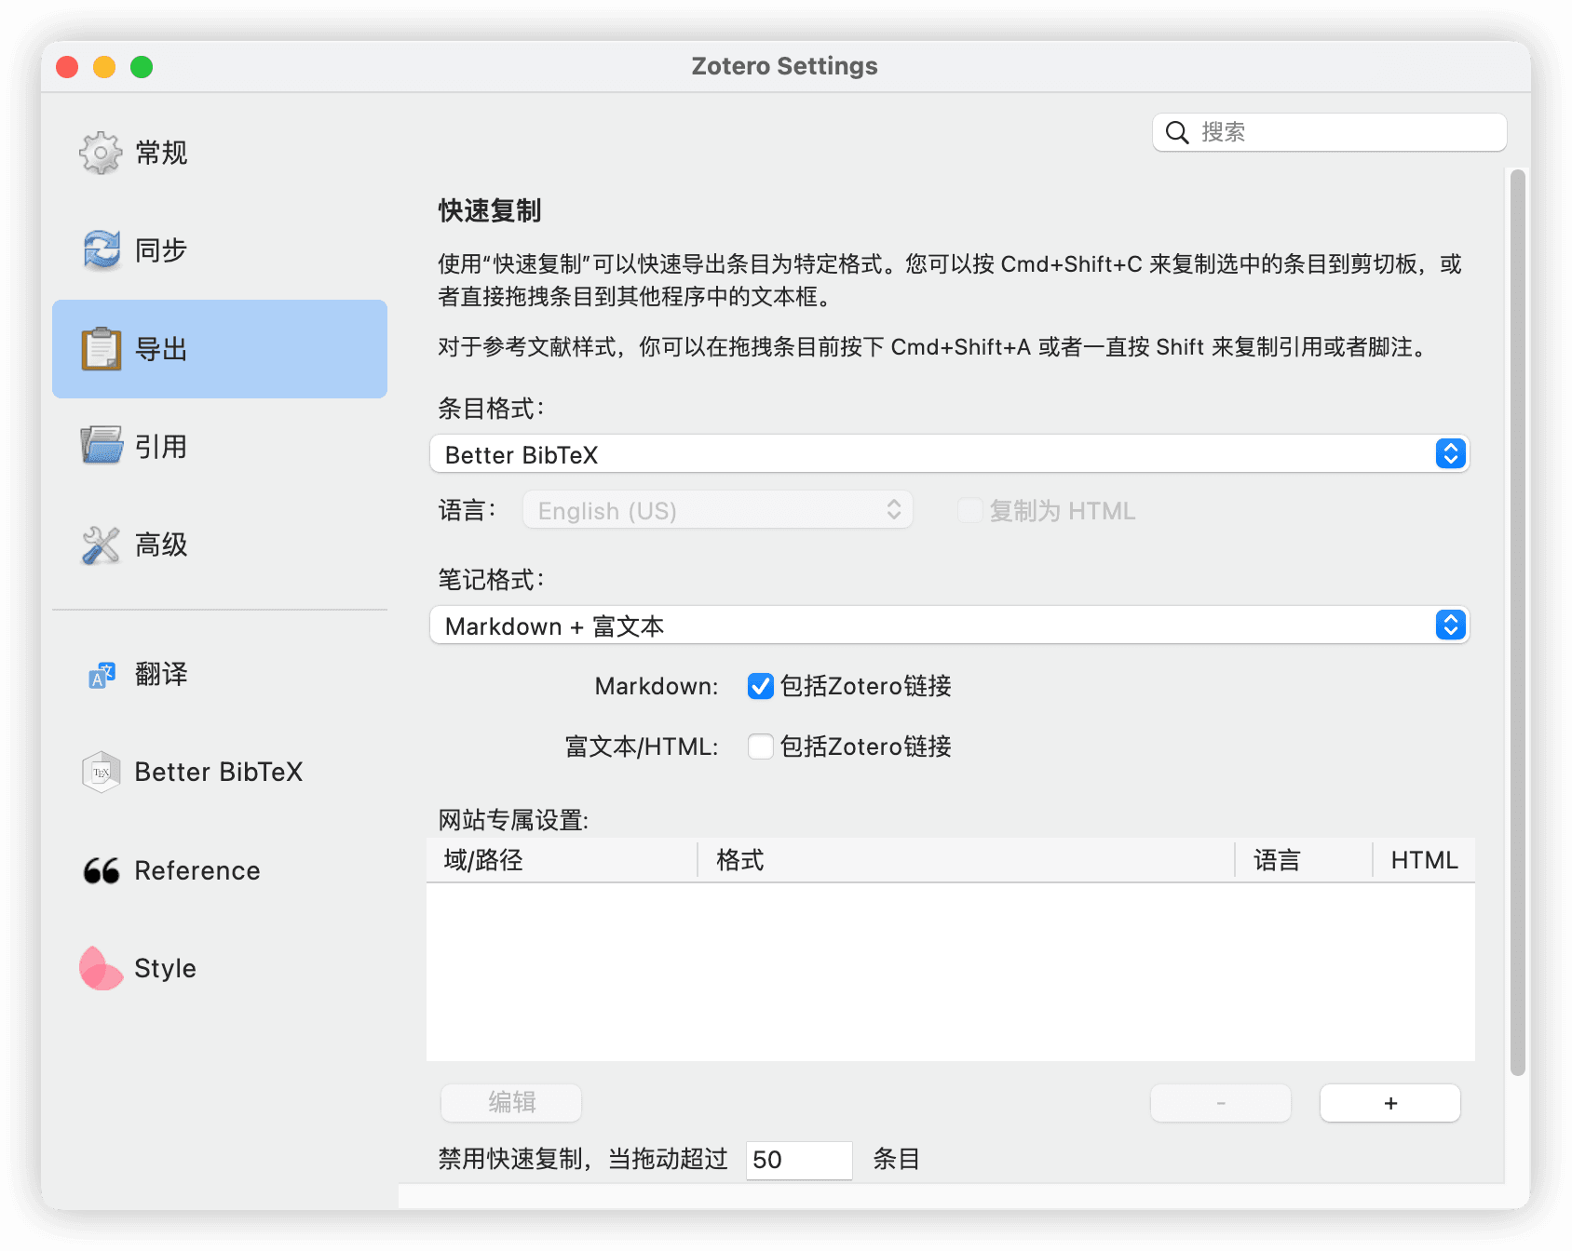This screenshot has height=1251, width=1572.
Task: Click the 编辑 edit button
Action: [511, 1103]
